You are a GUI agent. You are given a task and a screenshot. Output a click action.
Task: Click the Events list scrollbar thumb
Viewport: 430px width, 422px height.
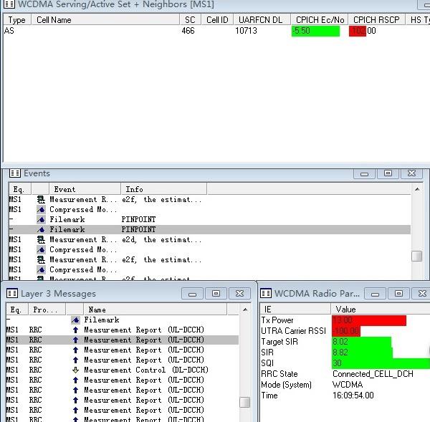click(x=416, y=256)
